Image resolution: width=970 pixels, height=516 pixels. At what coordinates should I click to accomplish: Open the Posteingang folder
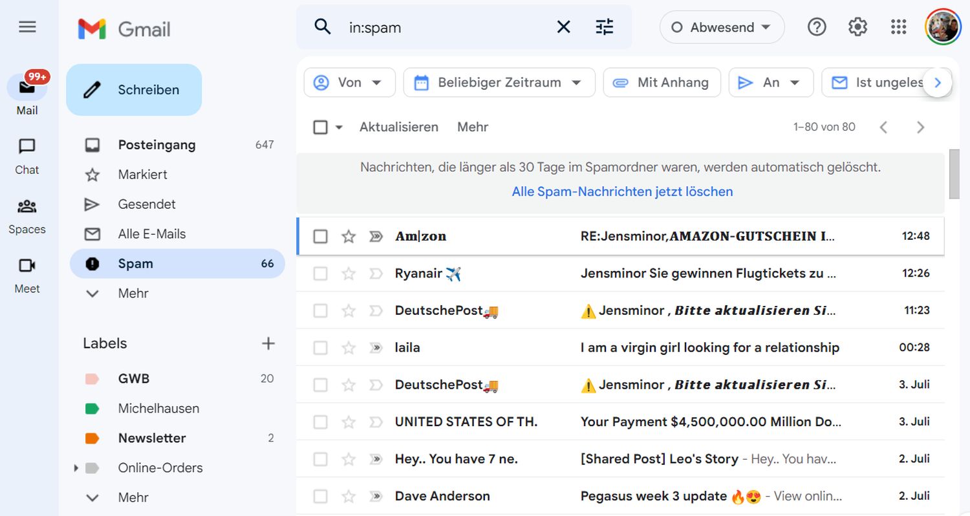156,145
